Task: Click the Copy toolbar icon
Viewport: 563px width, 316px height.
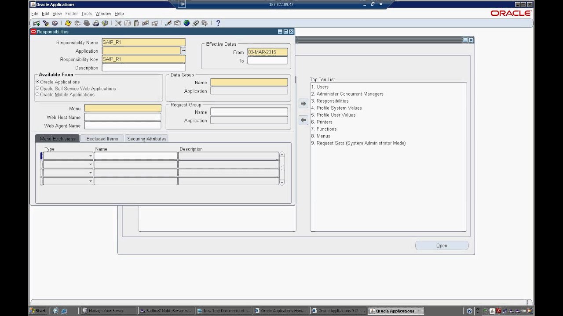Action: (128, 23)
